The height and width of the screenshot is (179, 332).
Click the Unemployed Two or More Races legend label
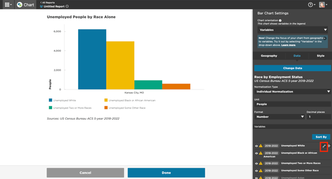[x=72, y=108]
